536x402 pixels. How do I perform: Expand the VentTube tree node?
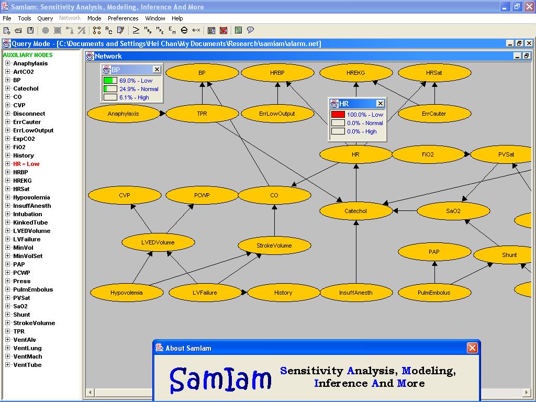point(7,365)
